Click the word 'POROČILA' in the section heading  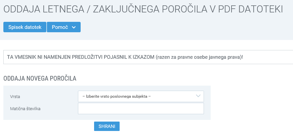pyautogui.click(x=64, y=79)
